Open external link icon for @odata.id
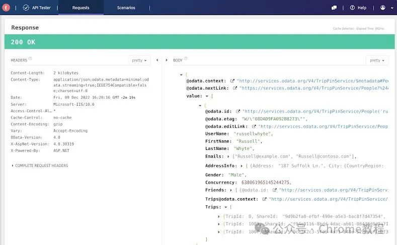This screenshot has width=397, height=245. [x=237, y=111]
